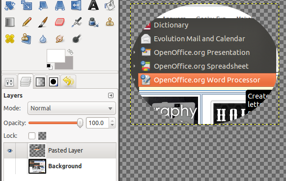Image resolution: width=286 pixels, height=181 pixels.
Task: Select the Blur/Sharpen droplet tool
Action: [43, 39]
